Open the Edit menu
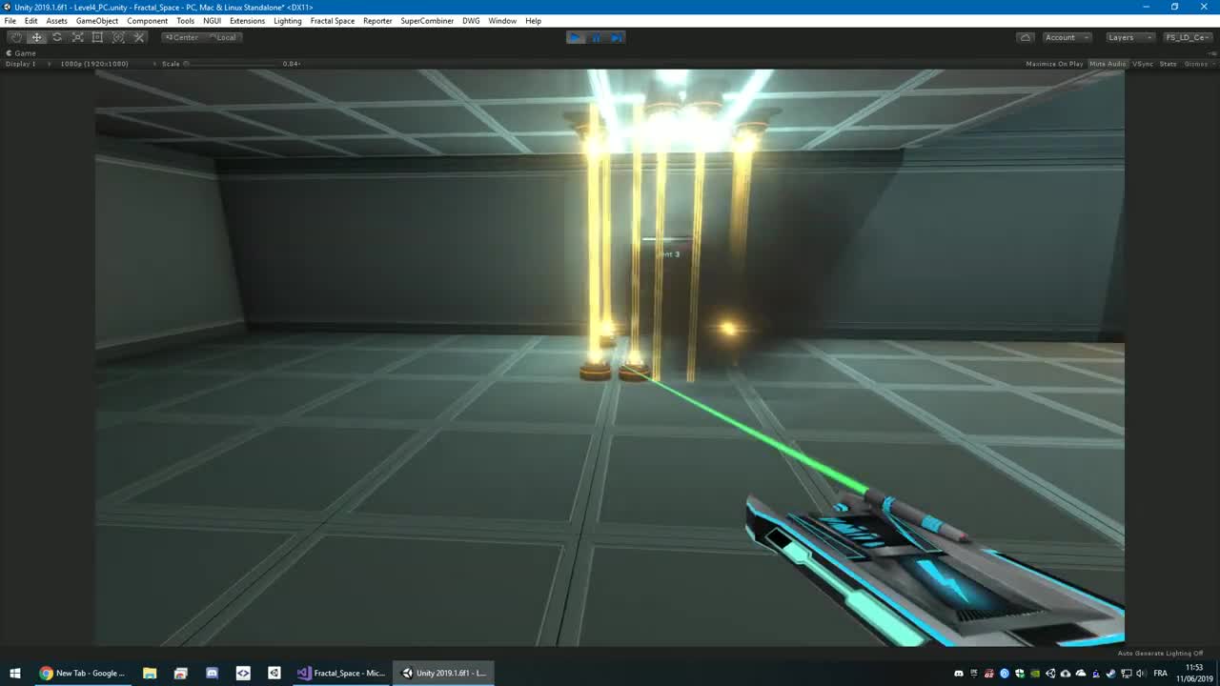This screenshot has width=1220, height=686. [x=31, y=21]
